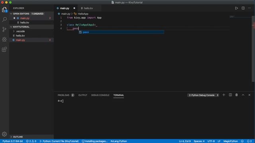This screenshot has width=255, height=143.
Task: Click Installing packages status item
Action: [95, 141]
